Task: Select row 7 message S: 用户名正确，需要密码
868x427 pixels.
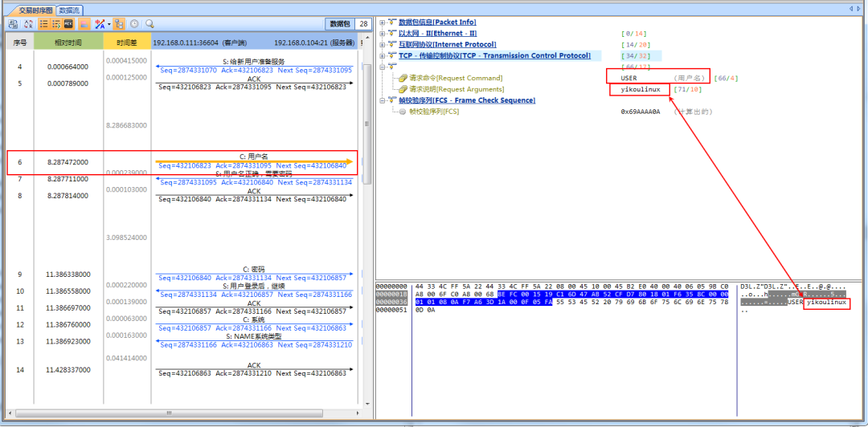Action: (253, 173)
